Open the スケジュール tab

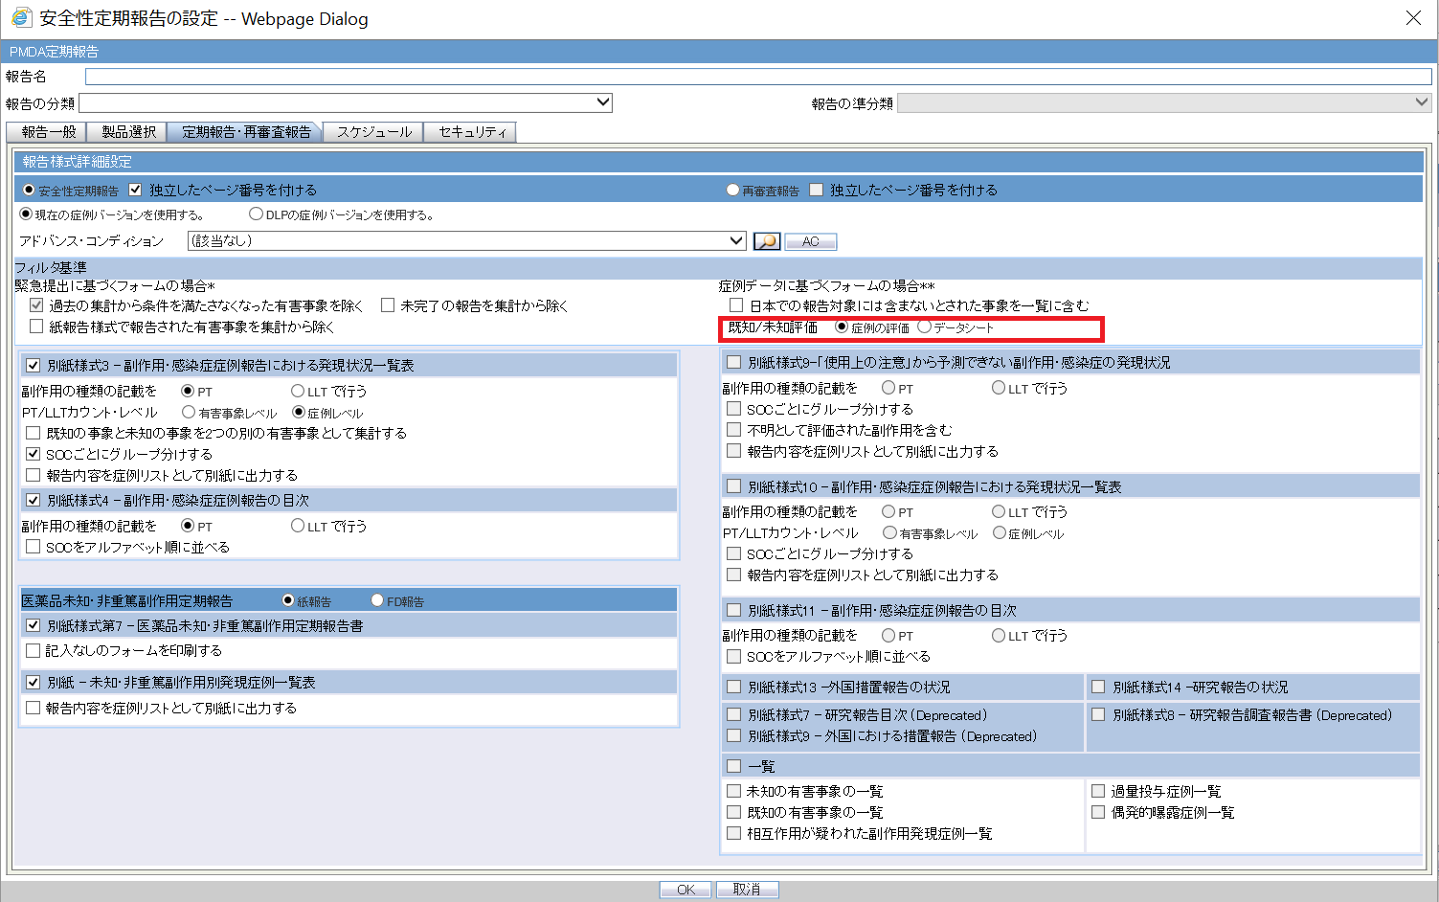pos(374,132)
